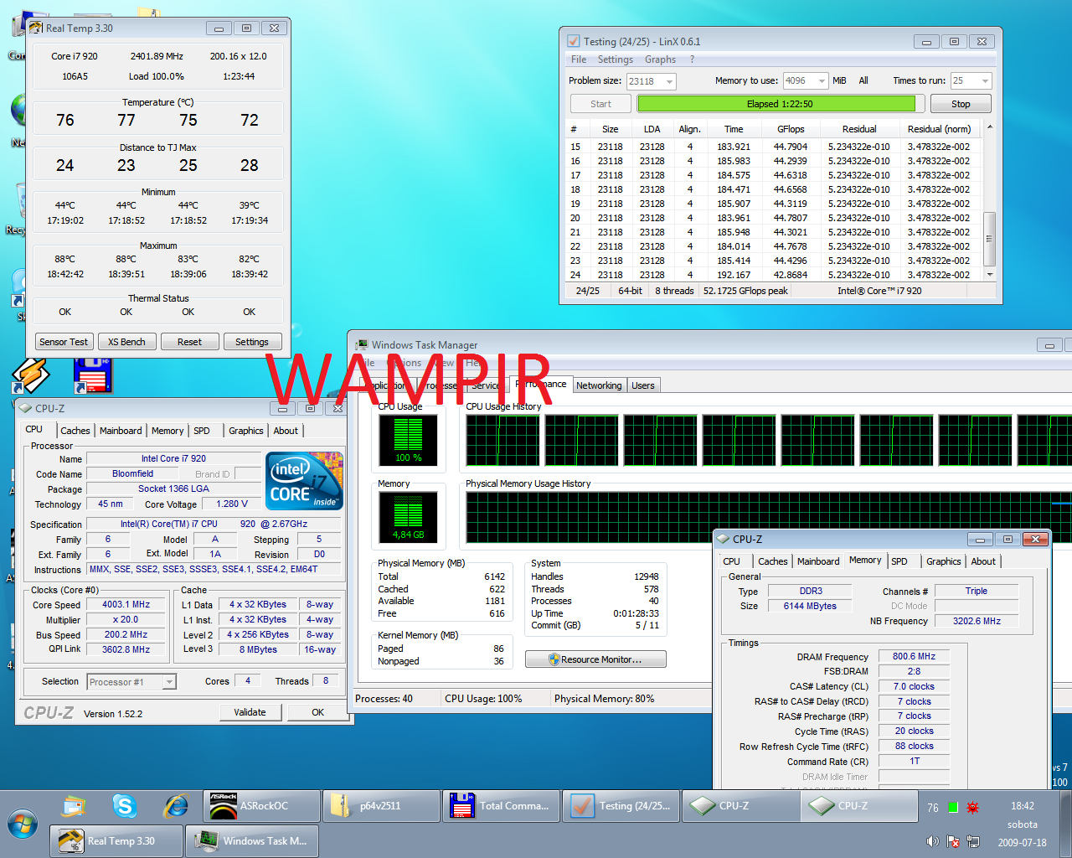Click the green square tray icon
The width and height of the screenshot is (1072, 858).
click(x=953, y=808)
